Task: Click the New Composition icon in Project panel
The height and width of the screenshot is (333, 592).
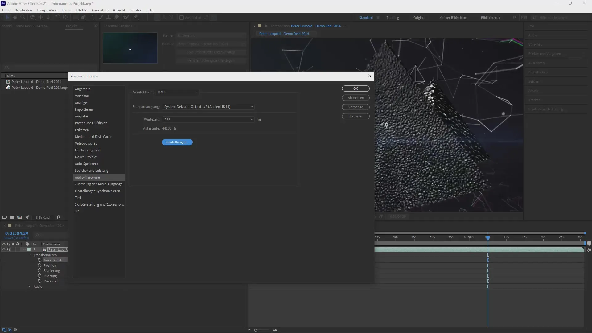Action: click(19, 217)
